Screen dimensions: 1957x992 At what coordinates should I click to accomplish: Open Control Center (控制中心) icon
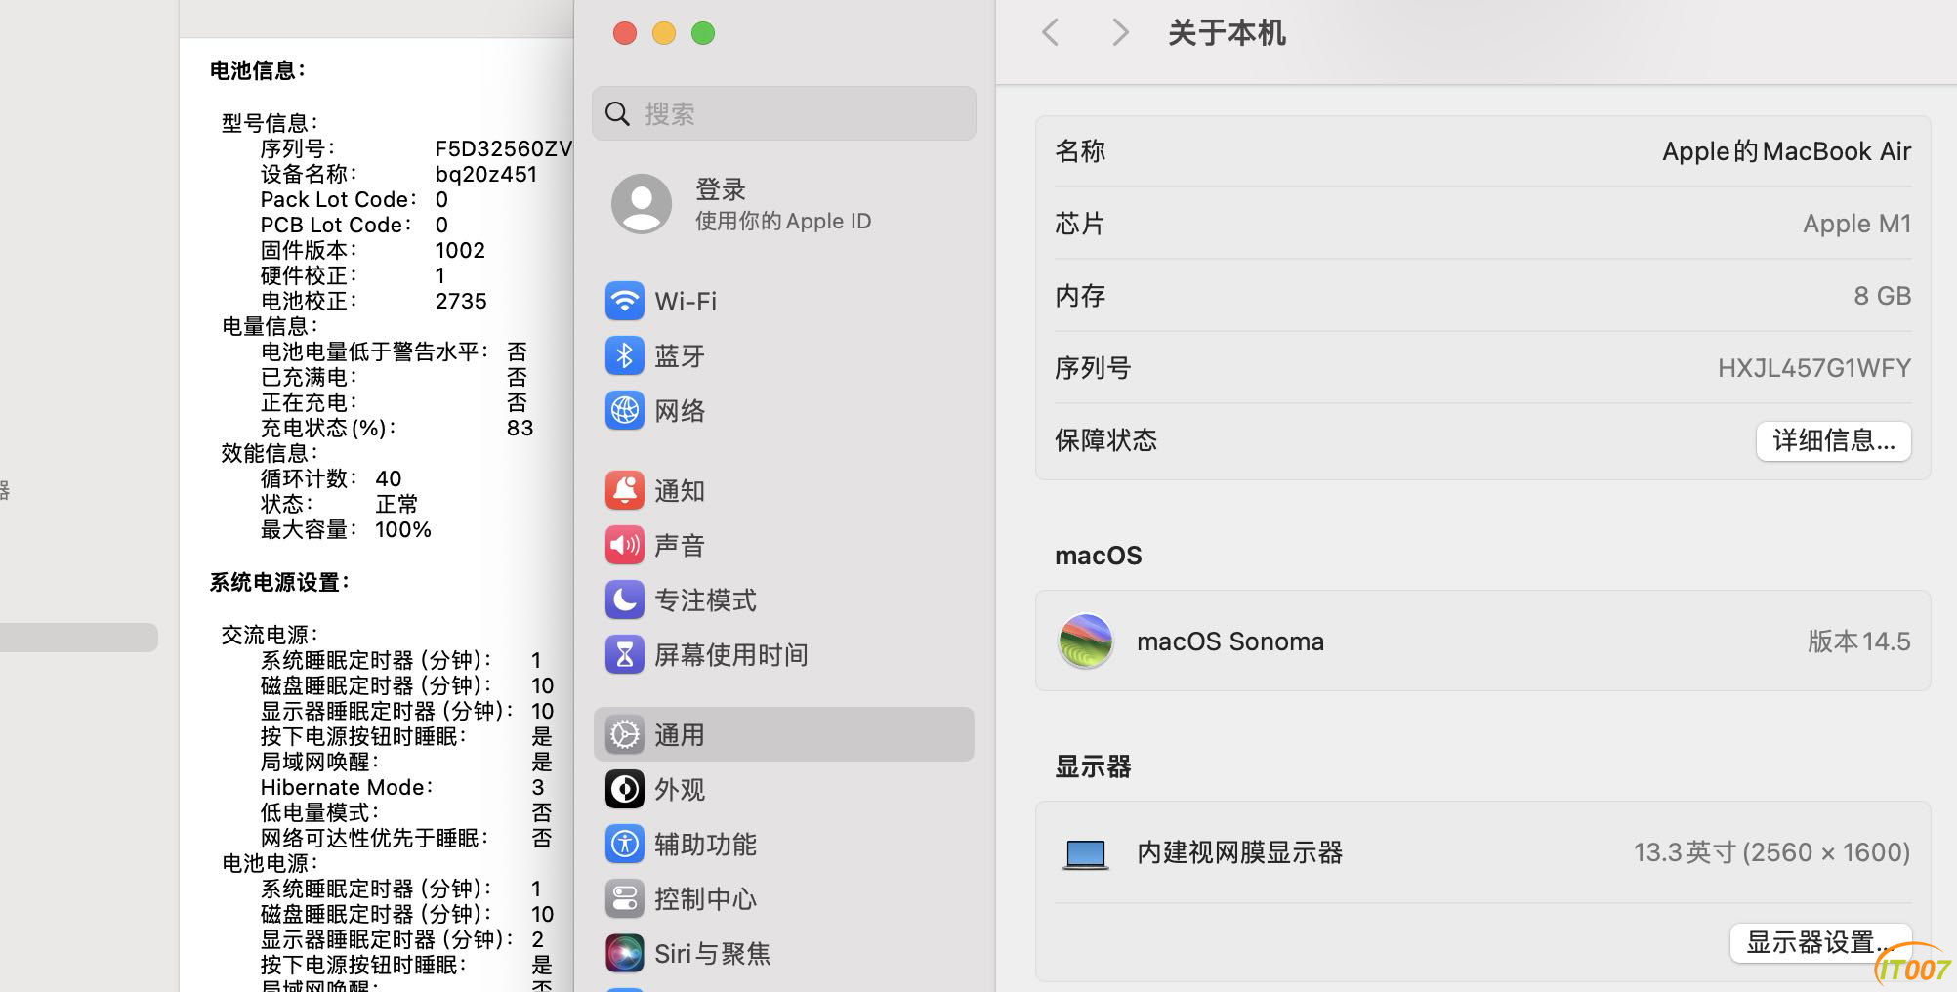(625, 898)
